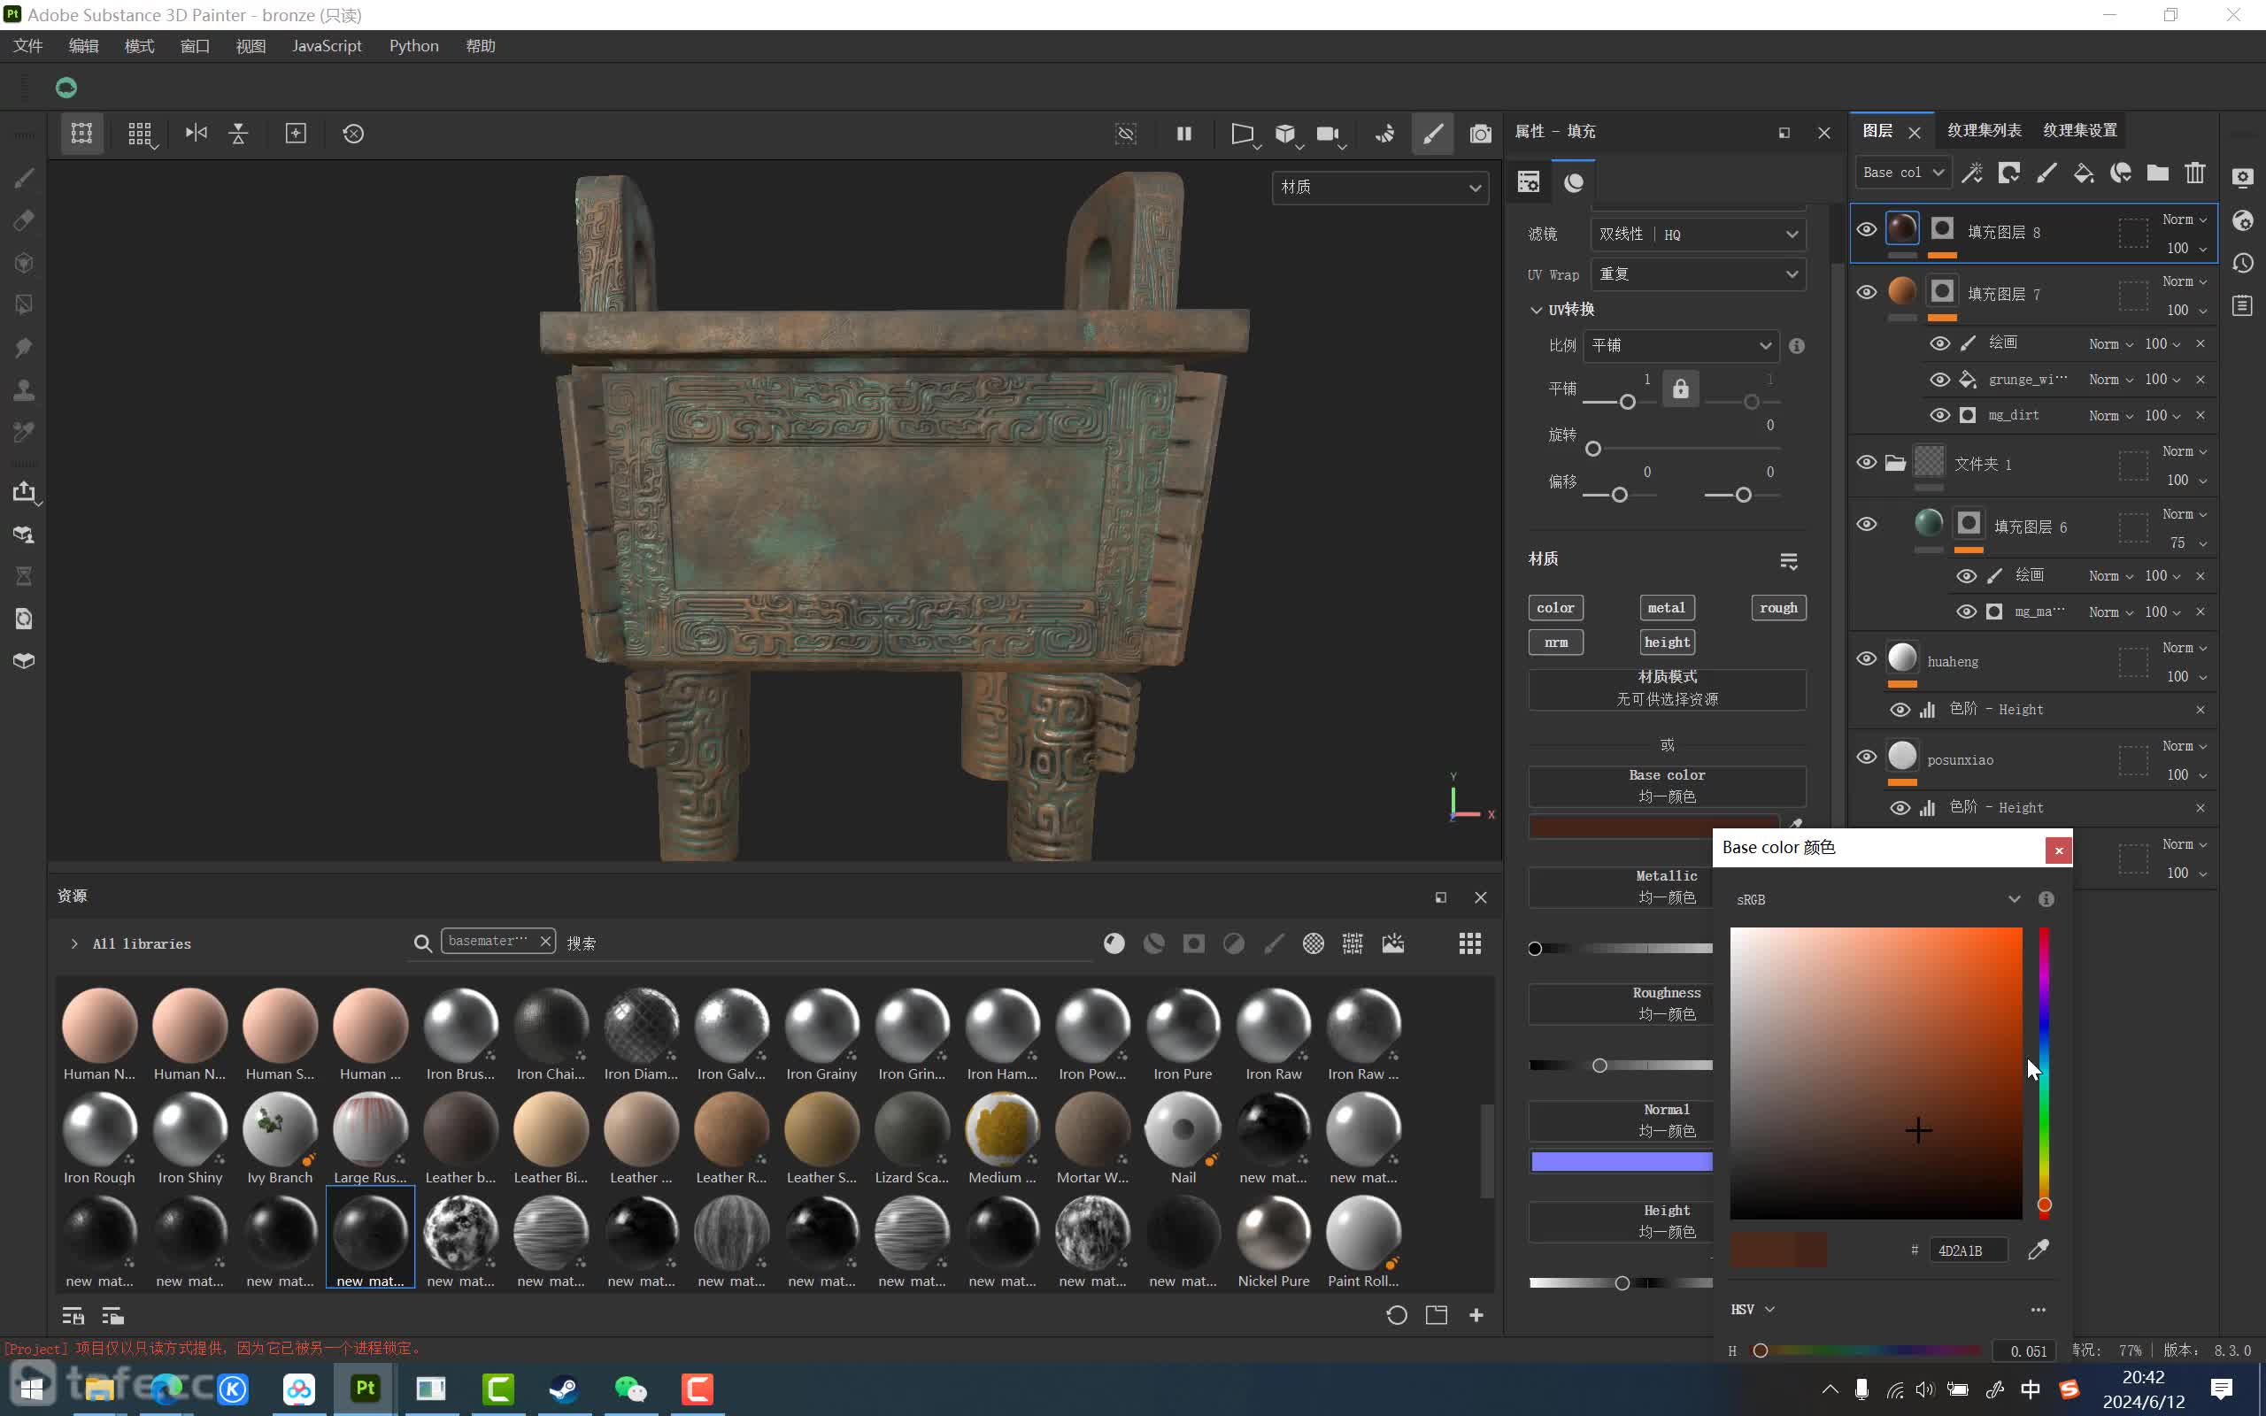Viewport: 2266px width, 1416px height.
Task: Toggle symmetry mirror in viewport toolbar
Action: (196, 133)
